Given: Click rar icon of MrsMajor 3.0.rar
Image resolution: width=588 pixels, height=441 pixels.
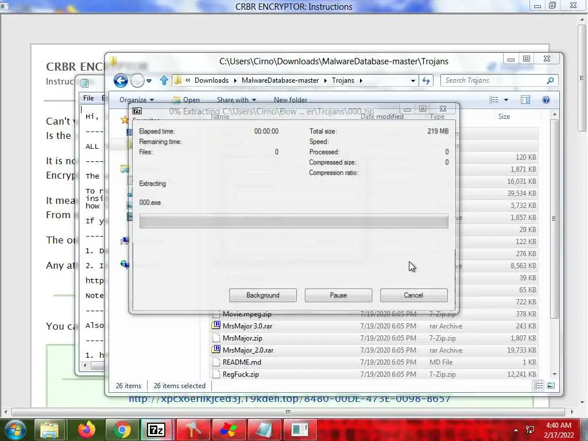Looking at the screenshot, I should [216, 326].
